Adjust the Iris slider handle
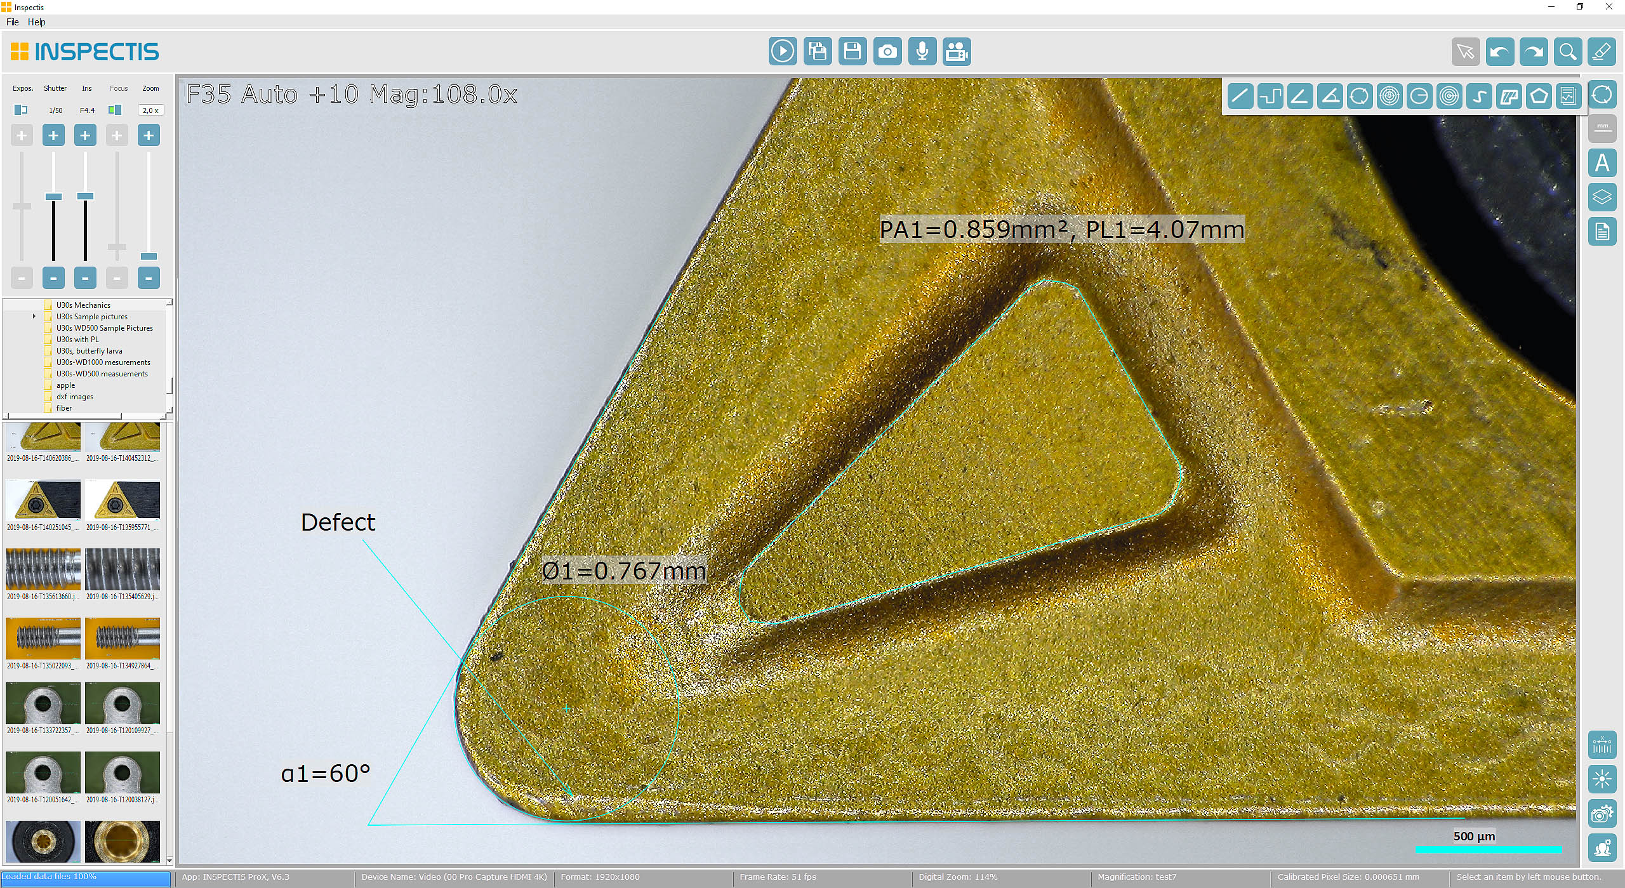Screen dimensions: 1625x888 pyautogui.click(x=85, y=196)
